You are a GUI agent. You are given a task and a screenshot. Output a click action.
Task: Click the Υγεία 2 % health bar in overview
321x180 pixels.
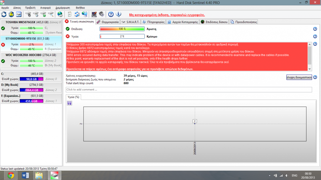pos(122,37)
